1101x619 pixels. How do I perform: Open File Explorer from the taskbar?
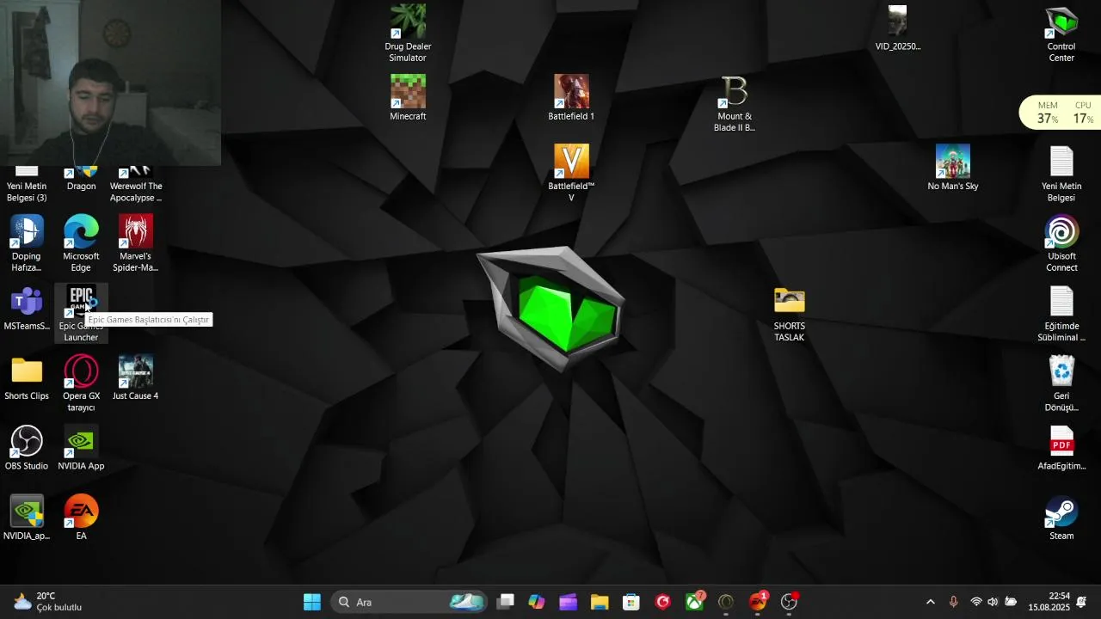(600, 602)
